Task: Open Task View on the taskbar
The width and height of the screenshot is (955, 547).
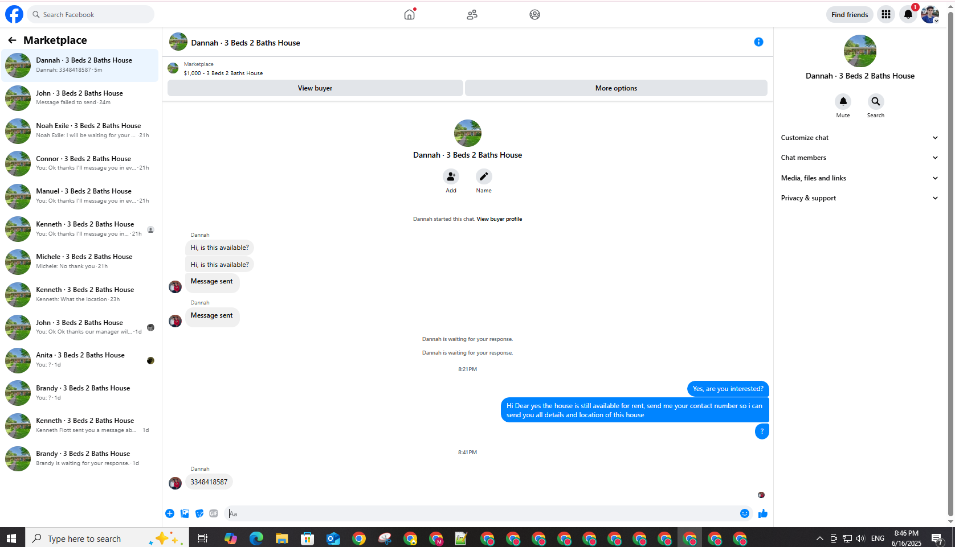Action: pos(202,538)
